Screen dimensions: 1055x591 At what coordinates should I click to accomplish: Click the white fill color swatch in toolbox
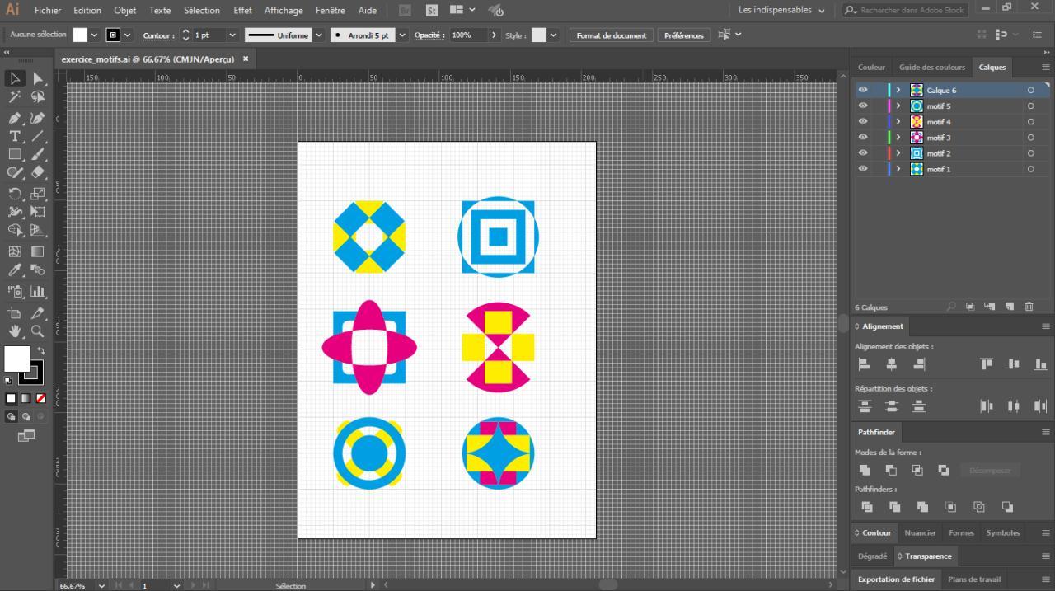[x=17, y=359]
